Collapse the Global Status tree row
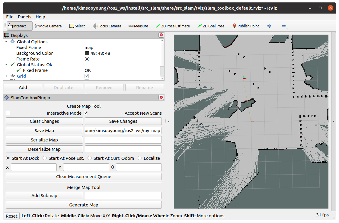Viewport: 339px width, 223px height. [6, 64]
